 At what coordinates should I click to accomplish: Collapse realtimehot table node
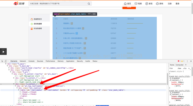pyautogui.click(x=18, y=90)
